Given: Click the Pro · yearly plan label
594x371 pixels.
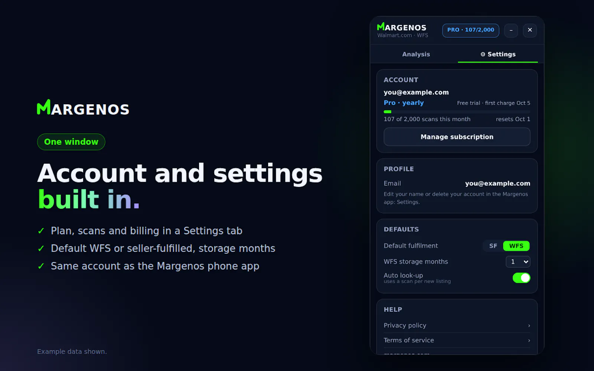Looking at the screenshot, I should tap(404, 103).
